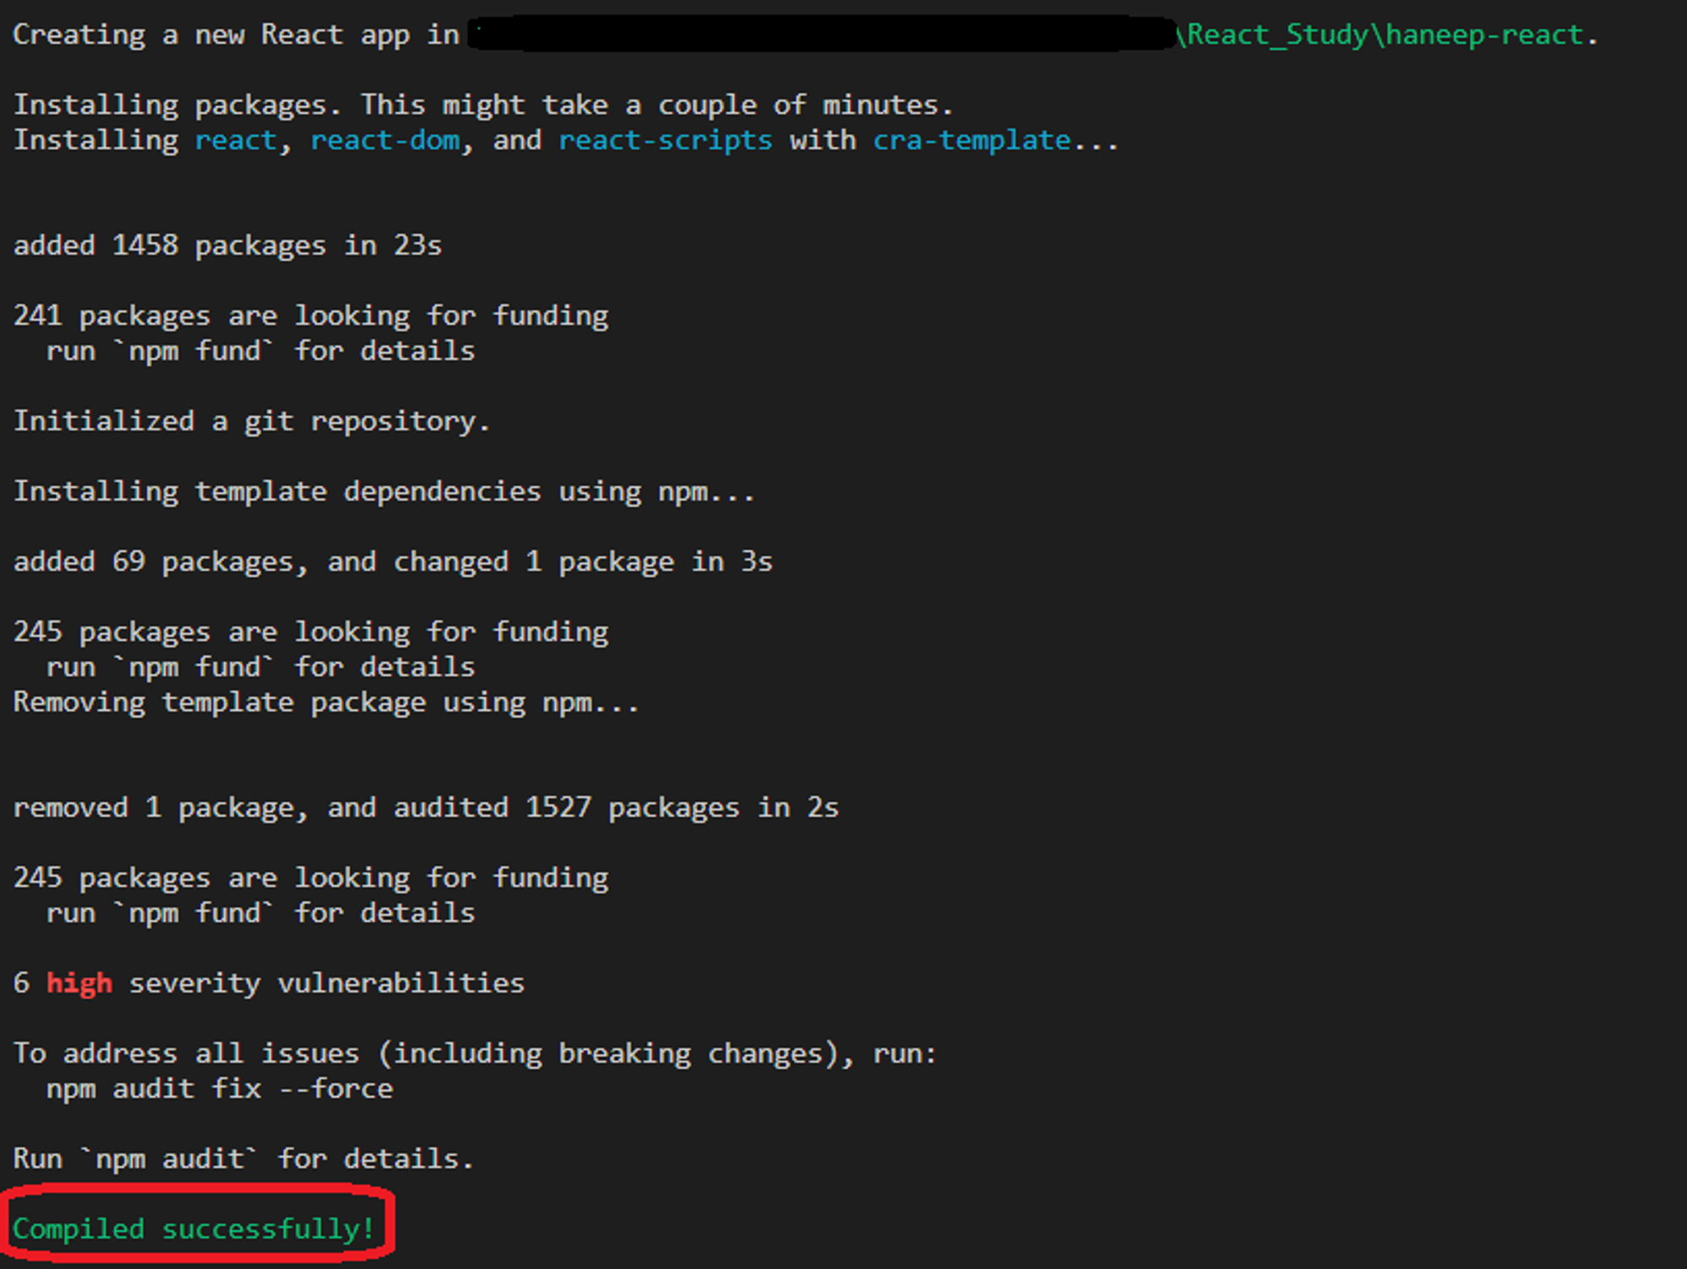The height and width of the screenshot is (1269, 1687).
Task: Click 'added 69 packages' output line
Action: [392, 562]
